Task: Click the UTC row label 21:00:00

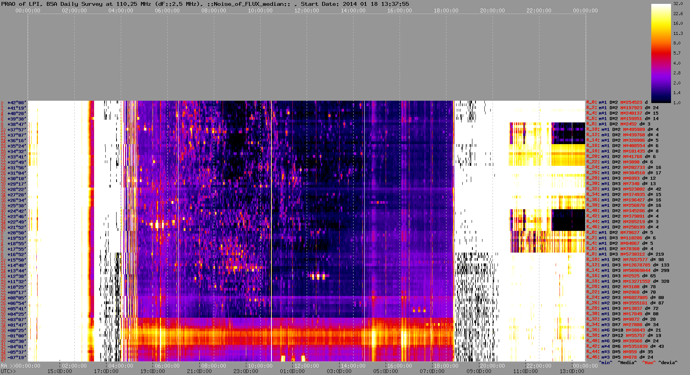Action: point(199,371)
